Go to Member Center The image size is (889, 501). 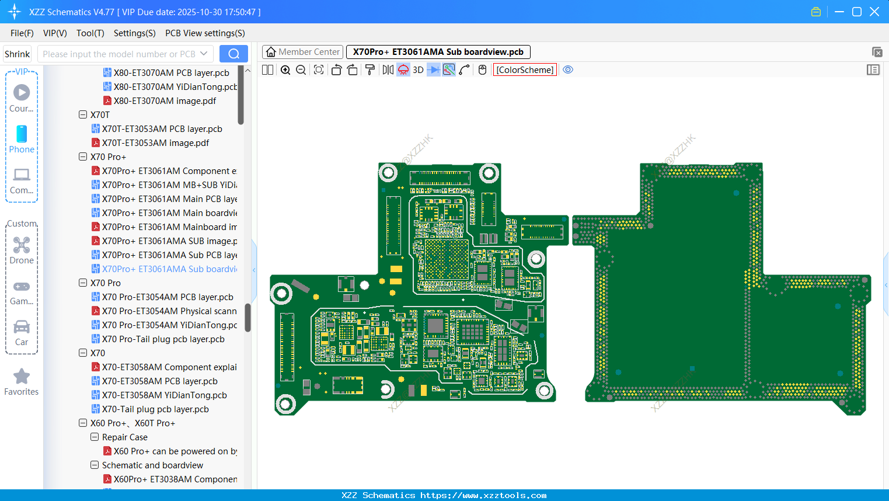click(303, 52)
